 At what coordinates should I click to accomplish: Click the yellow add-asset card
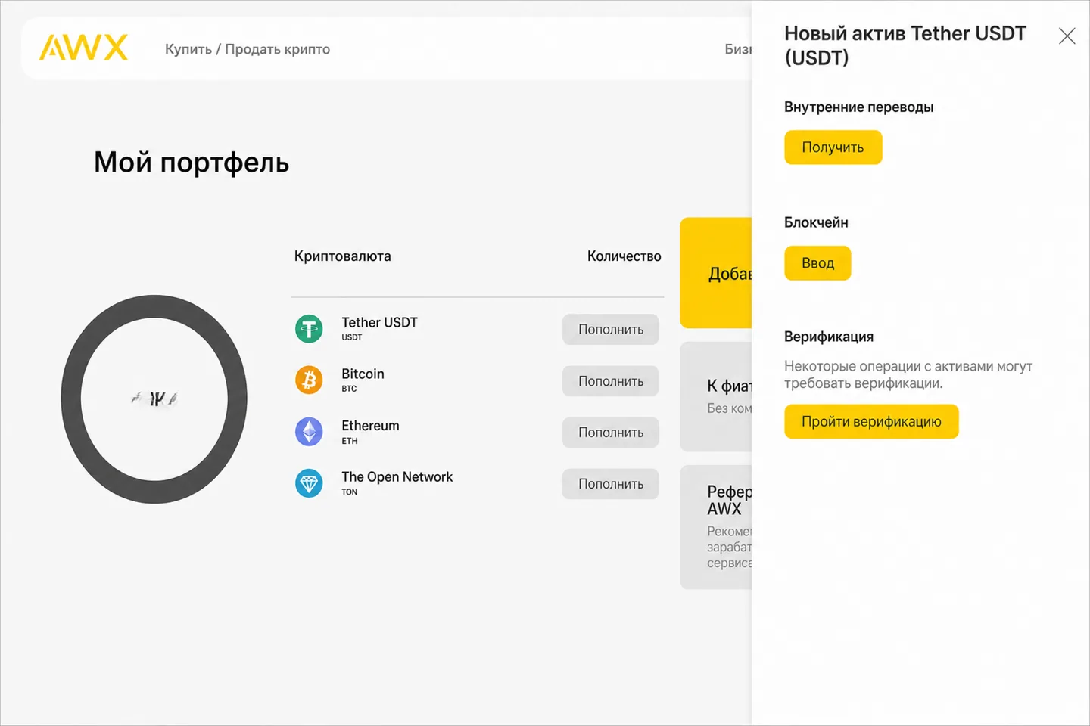[x=716, y=273]
